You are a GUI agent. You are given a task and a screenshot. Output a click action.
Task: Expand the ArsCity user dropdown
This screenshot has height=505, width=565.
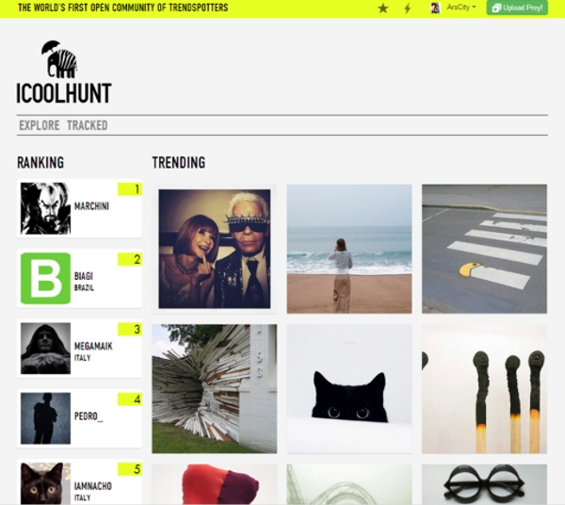[x=461, y=8]
